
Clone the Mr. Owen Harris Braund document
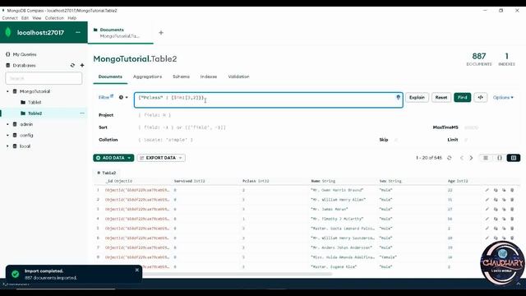point(504,190)
